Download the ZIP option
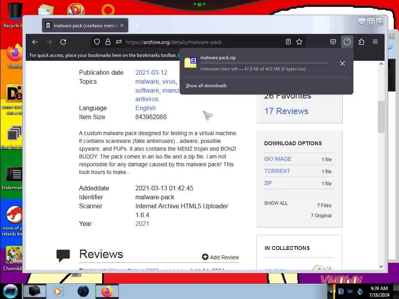This screenshot has width=399, height=299. click(x=268, y=183)
